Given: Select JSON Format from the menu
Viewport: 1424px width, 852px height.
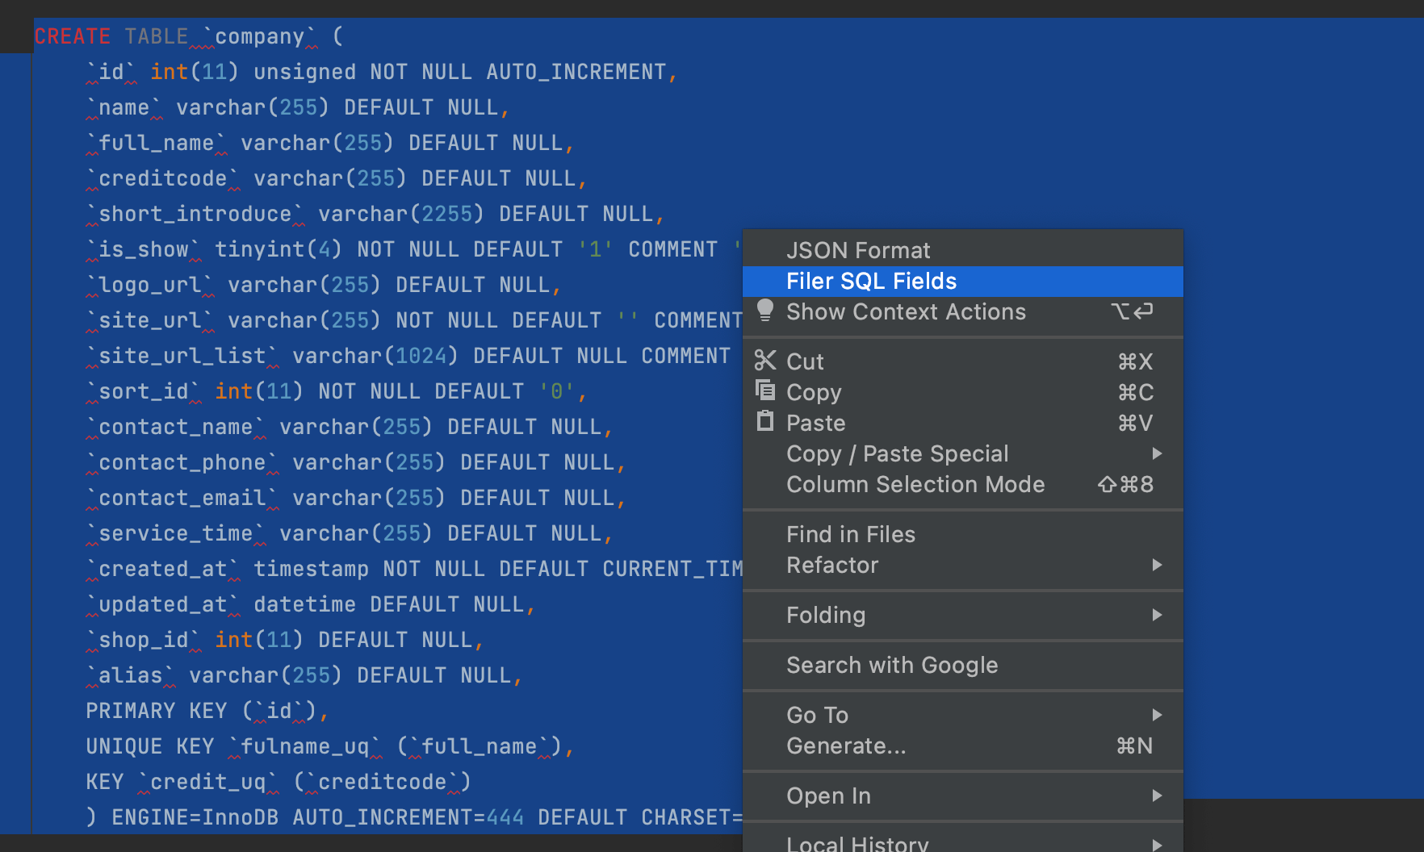Looking at the screenshot, I should 858,249.
